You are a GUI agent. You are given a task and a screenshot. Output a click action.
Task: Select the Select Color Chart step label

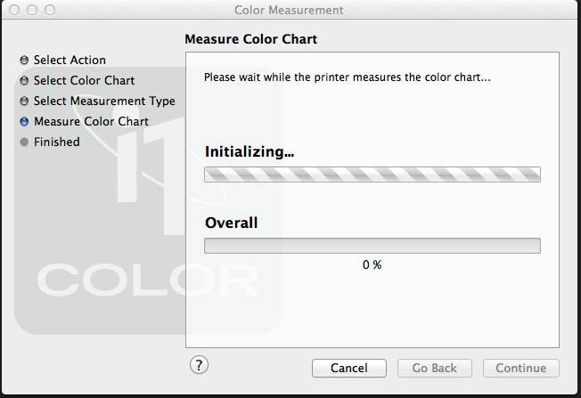[84, 81]
